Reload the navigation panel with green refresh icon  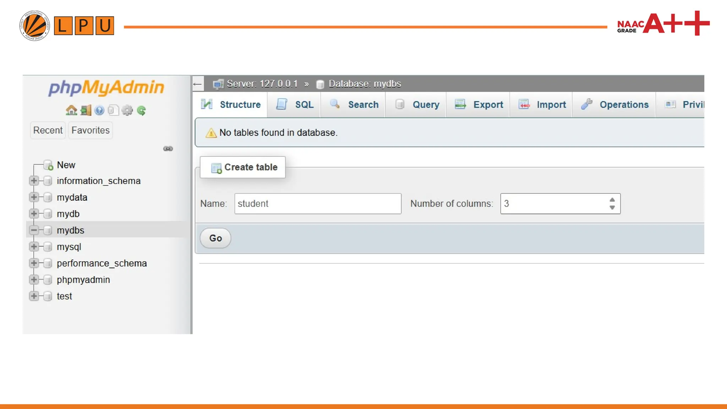click(141, 111)
